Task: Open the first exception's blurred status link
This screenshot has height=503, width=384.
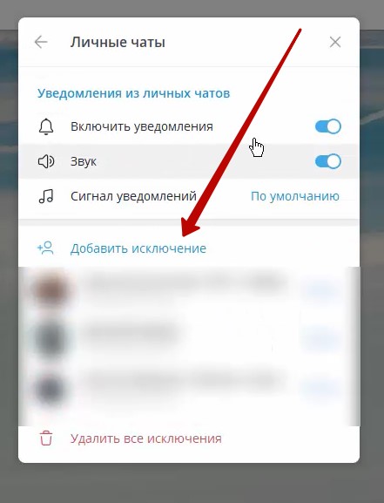Action: [320, 290]
